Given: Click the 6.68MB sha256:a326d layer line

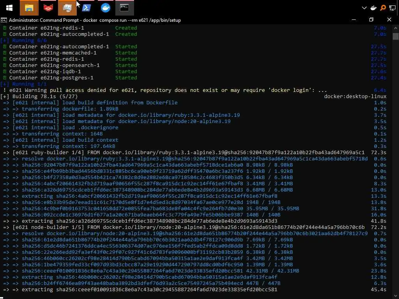Looking at the screenshot, I should [x=195, y=190].
